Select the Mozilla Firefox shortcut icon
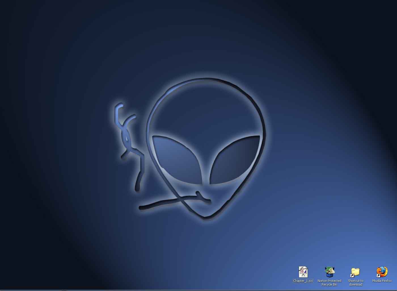397x291 pixels. pyautogui.click(x=382, y=272)
